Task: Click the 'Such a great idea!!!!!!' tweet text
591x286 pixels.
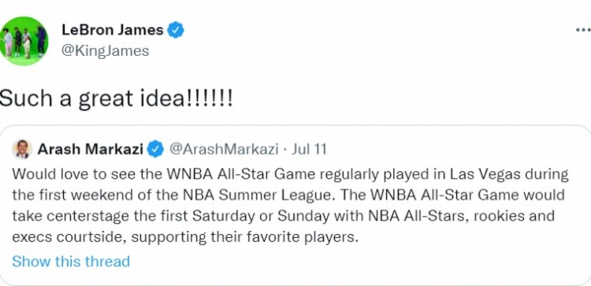Action: 116,99
